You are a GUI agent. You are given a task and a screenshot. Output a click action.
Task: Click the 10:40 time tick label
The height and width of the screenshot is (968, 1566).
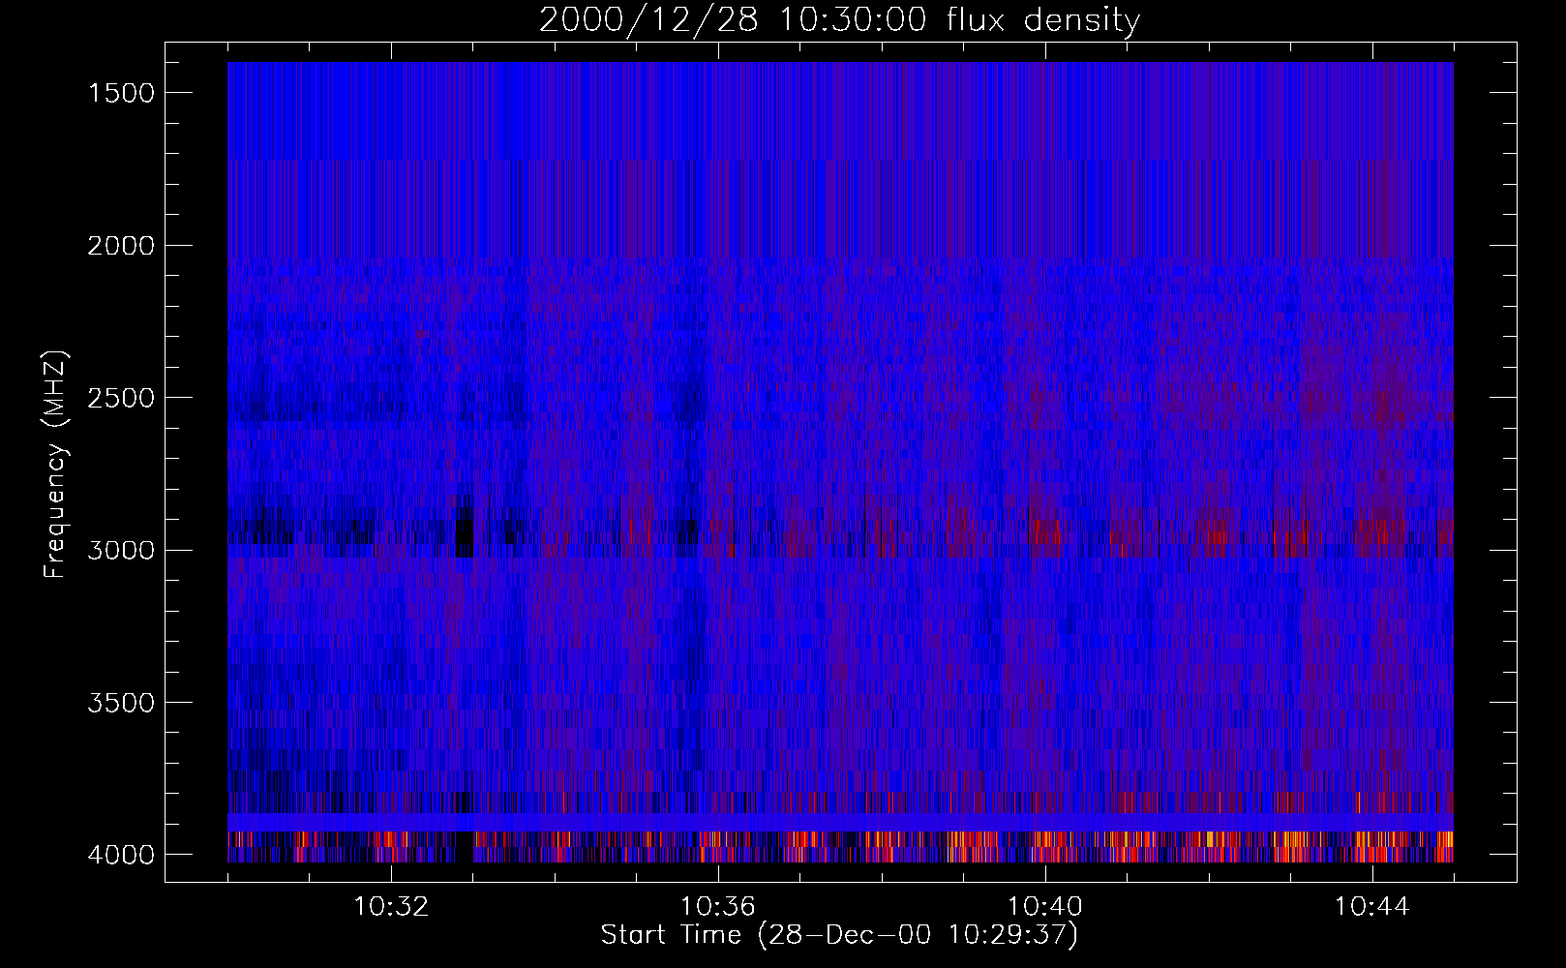[1045, 907]
